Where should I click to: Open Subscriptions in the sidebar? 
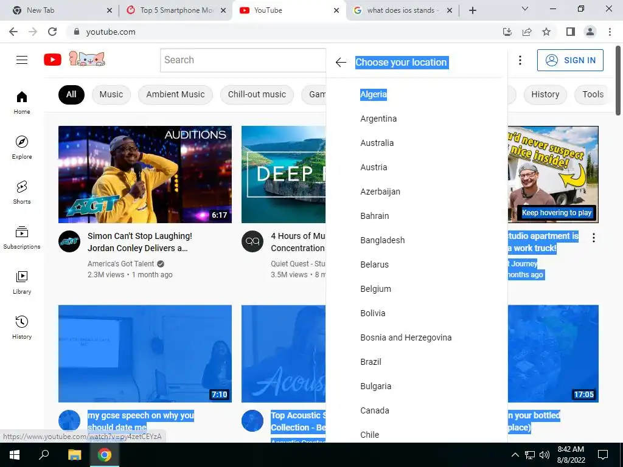pyautogui.click(x=22, y=238)
